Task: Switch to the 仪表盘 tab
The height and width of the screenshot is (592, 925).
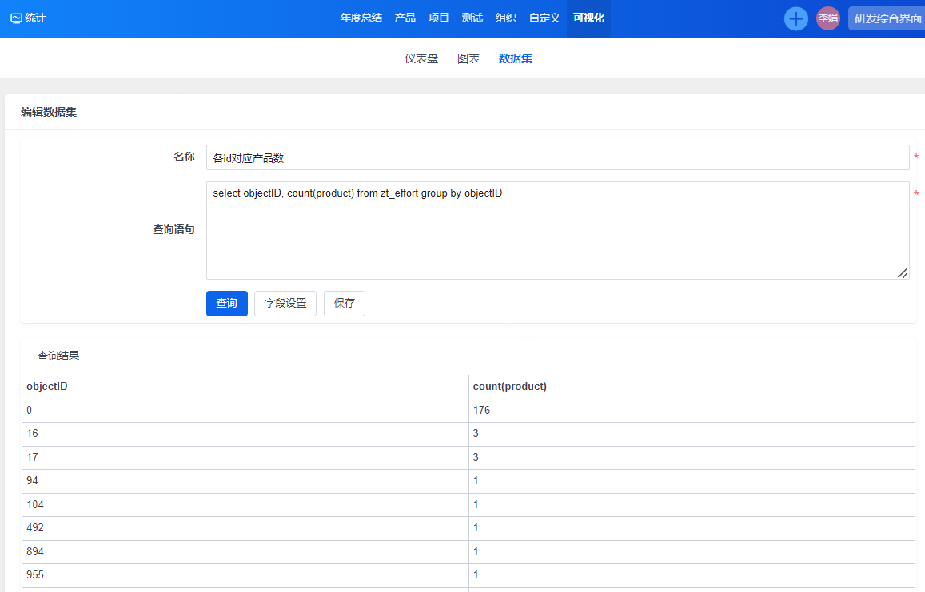Action: tap(421, 58)
